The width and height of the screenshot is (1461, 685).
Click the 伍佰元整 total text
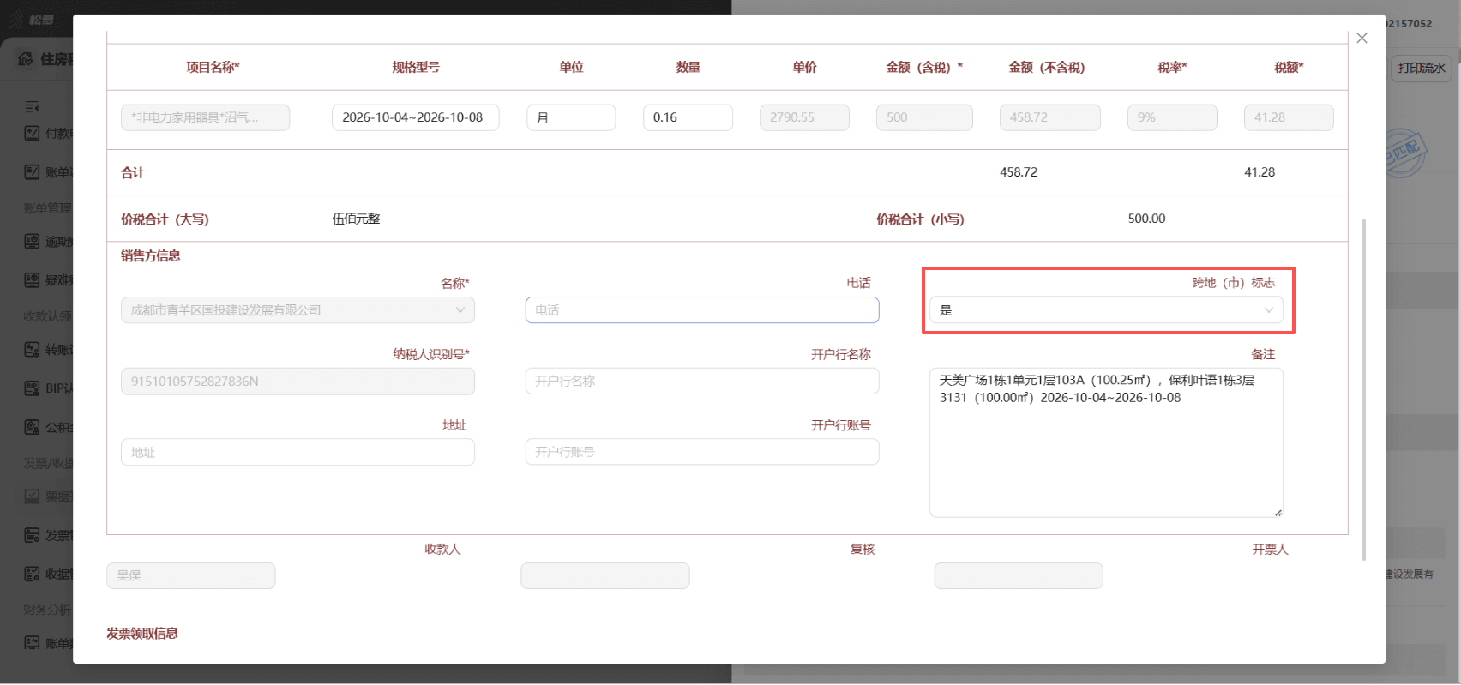coord(356,219)
